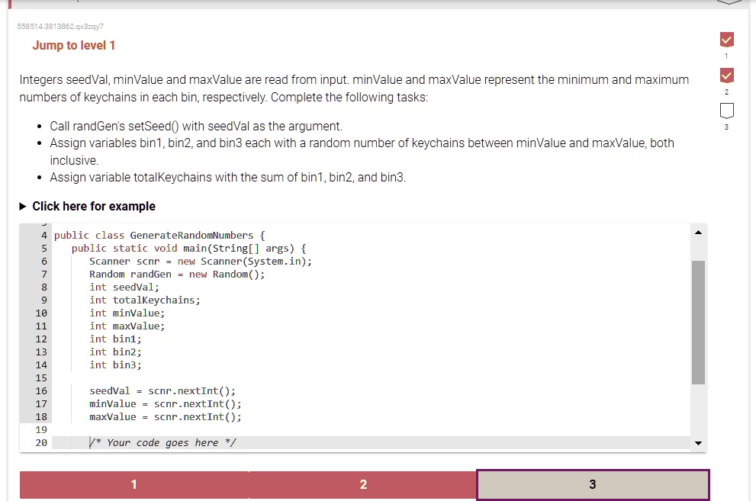756x501 pixels.
Task: Click the 'int totalKeychains;' declaration line
Action: pos(145,300)
